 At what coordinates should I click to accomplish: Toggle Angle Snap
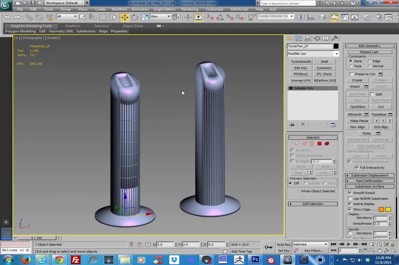(x=220, y=17)
